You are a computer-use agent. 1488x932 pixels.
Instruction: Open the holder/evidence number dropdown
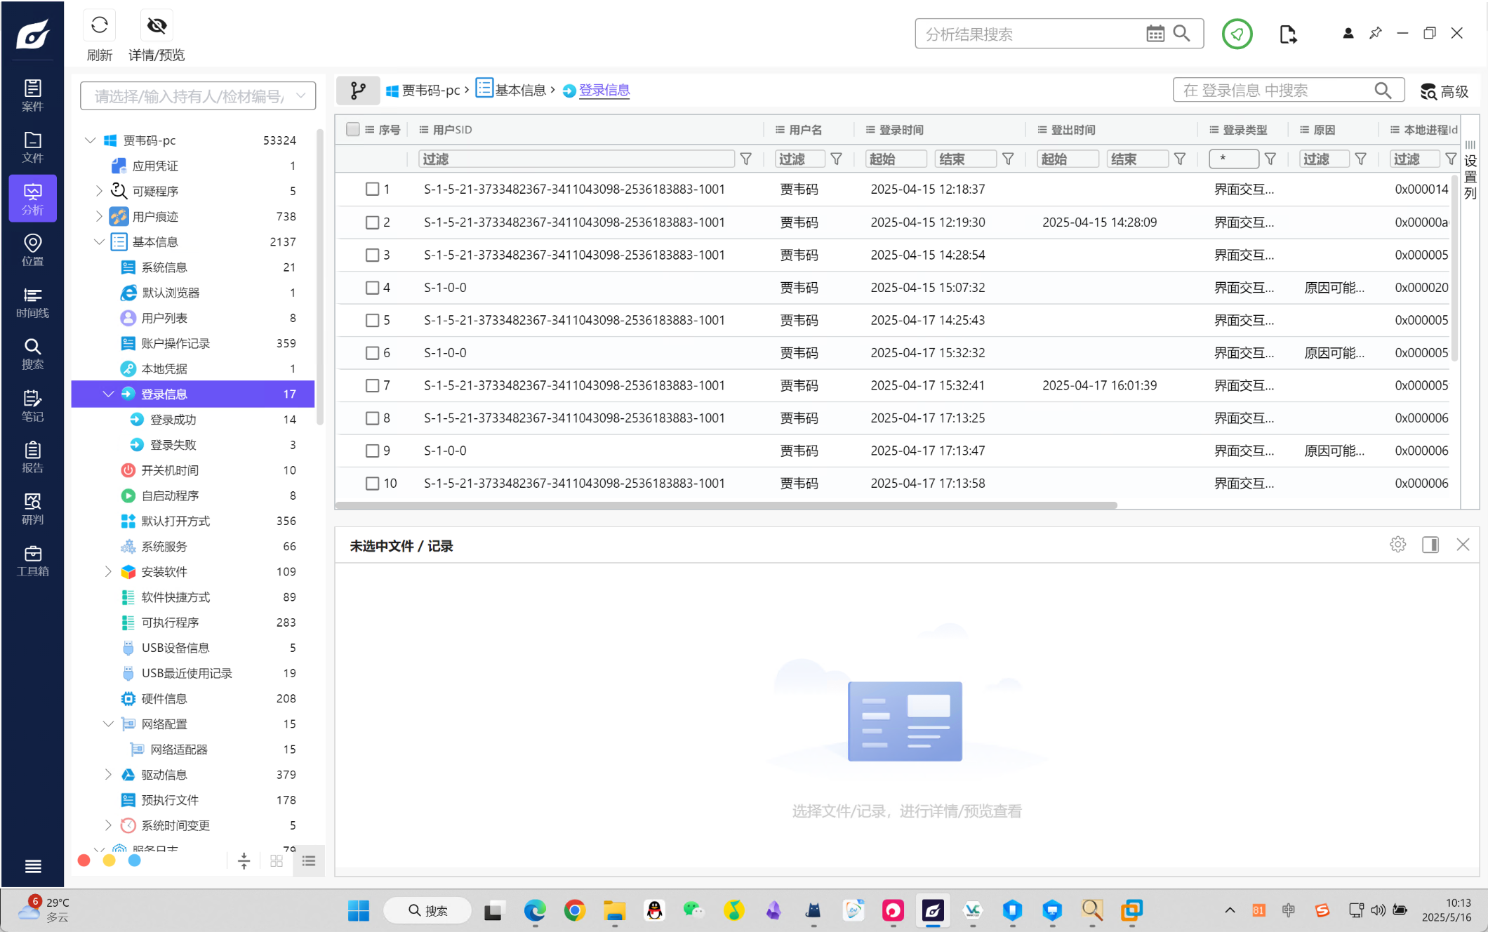pos(301,95)
